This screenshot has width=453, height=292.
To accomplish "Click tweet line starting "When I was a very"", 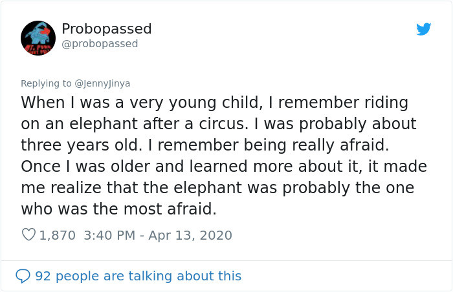I will (214, 103).
